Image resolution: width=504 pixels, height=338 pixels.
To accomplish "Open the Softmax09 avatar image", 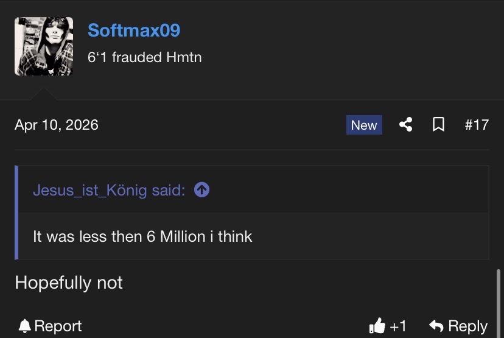I will pyautogui.click(x=44, y=46).
